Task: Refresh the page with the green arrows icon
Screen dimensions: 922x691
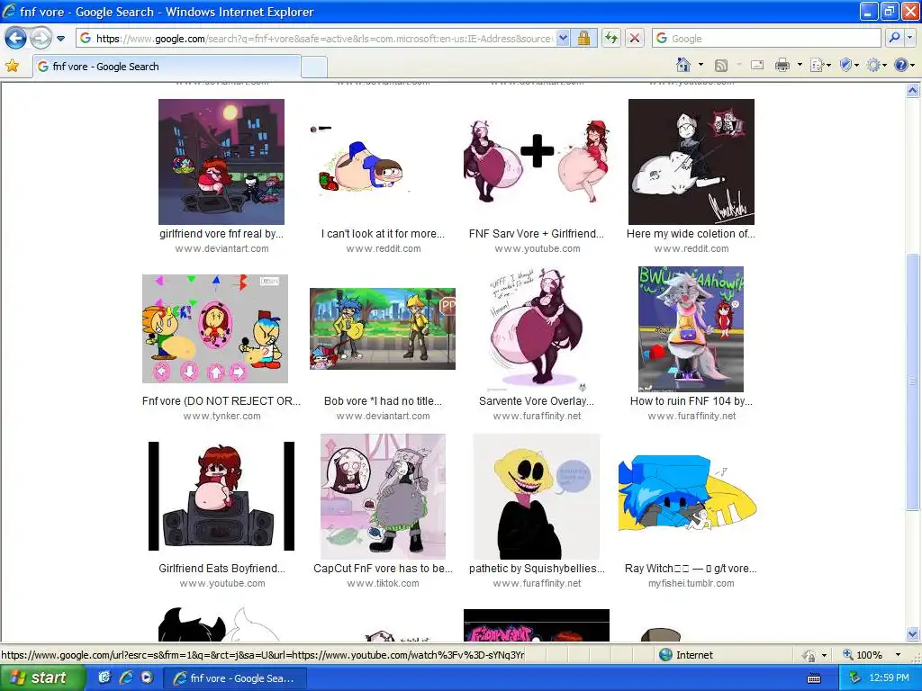Action: (611, 38)
